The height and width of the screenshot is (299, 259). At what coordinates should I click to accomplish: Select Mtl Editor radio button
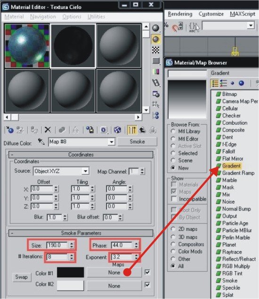click(173, 139)
